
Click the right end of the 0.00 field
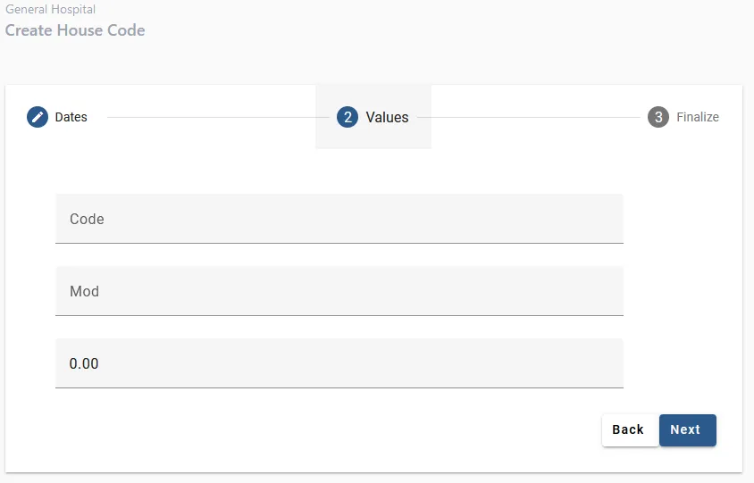[607, 363]
